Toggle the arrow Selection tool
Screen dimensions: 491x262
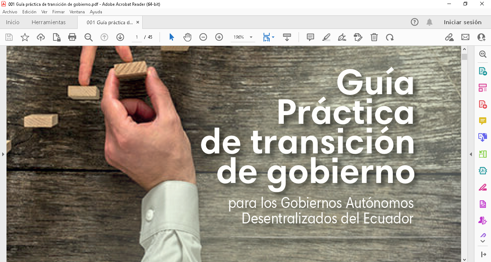coord(171,37)
